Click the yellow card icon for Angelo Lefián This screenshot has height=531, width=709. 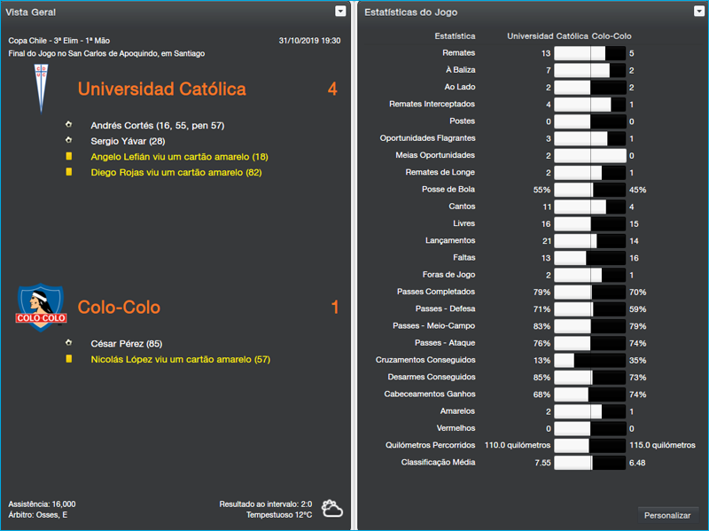tap(68, 156)
